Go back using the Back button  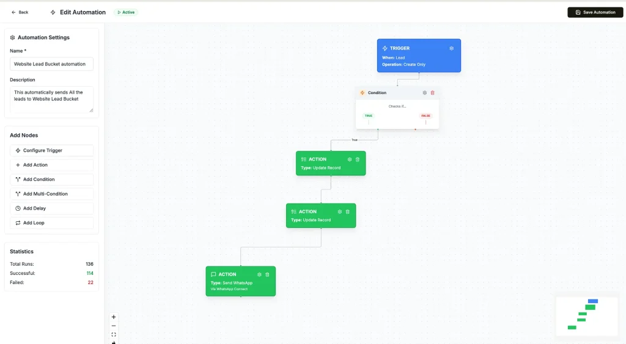(20, 12)
